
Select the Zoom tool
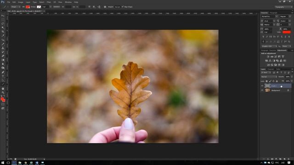click(x=3, y=93)
